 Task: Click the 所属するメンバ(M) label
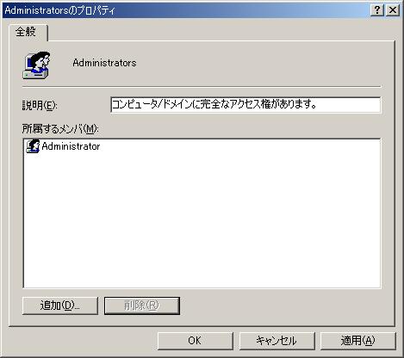tap(60, 129)
